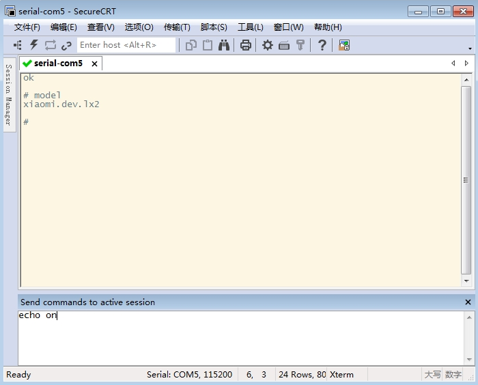The image size is (478, 385).
Task: Click the Public Key Assistant key icon
Action: [x=300, y=46]
